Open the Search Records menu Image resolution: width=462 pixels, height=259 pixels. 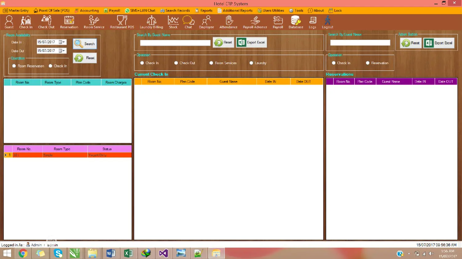tap(175, 10)
